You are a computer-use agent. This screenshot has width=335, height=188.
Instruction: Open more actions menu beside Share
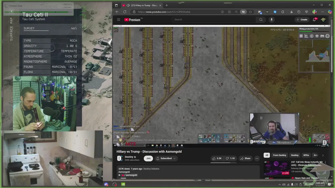coord(257,158)
